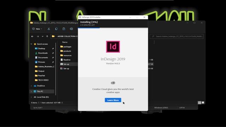Close the InDesign 2019 Installer window

click(x=144, y=17)
